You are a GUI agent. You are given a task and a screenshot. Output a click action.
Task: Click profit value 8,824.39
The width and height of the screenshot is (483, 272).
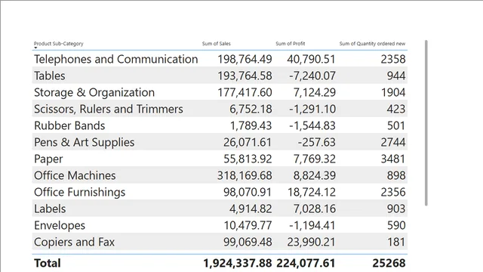pos(314,175)
